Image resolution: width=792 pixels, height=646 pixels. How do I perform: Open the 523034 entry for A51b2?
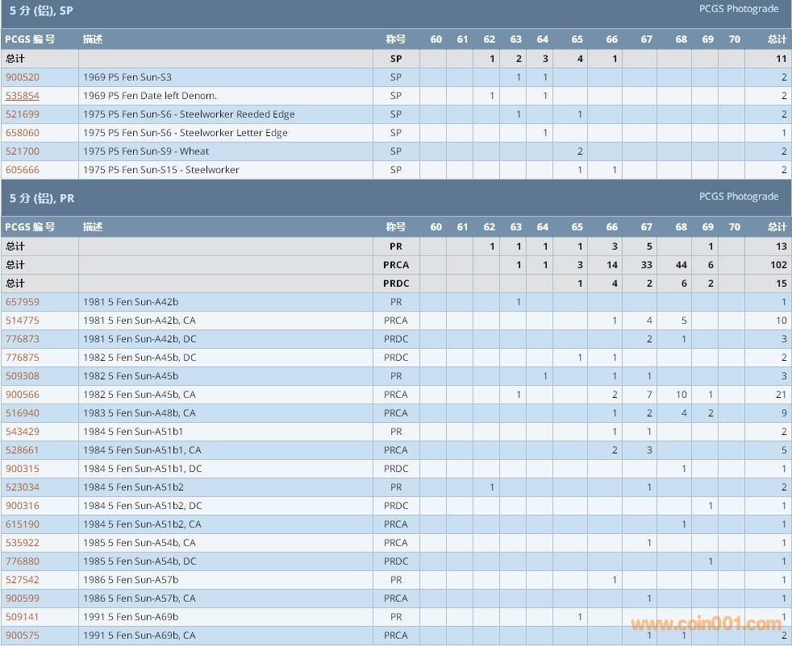(x=23, y=487)
